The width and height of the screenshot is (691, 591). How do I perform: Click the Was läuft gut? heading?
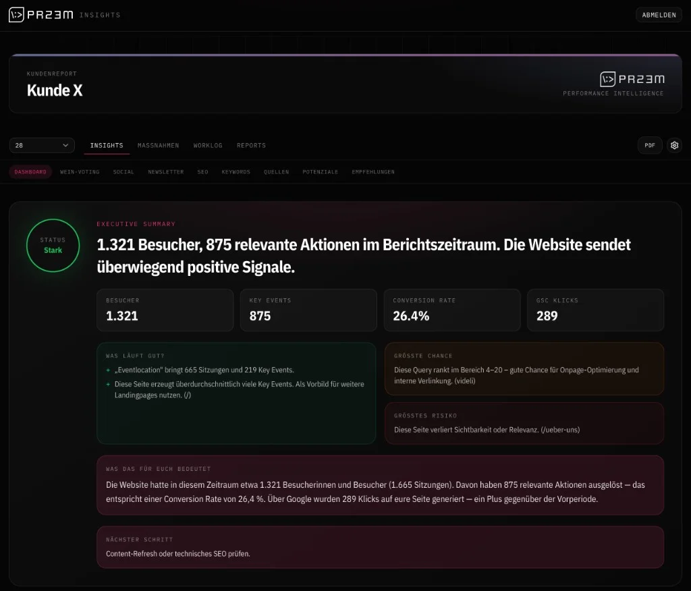click(x=135, y=356)
